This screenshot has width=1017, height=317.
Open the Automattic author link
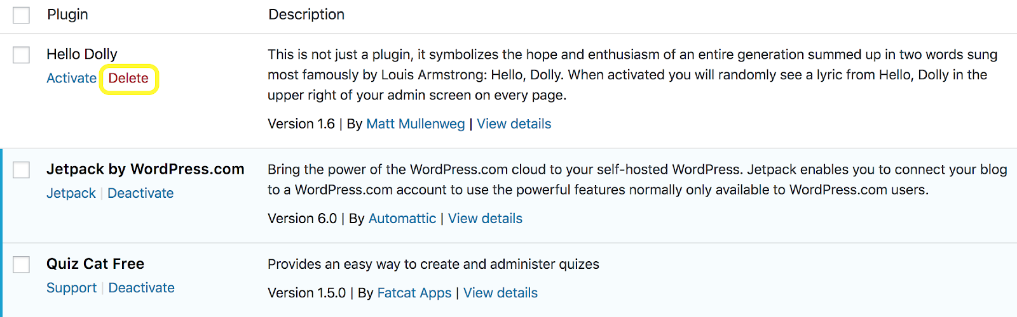coord(402,219)
